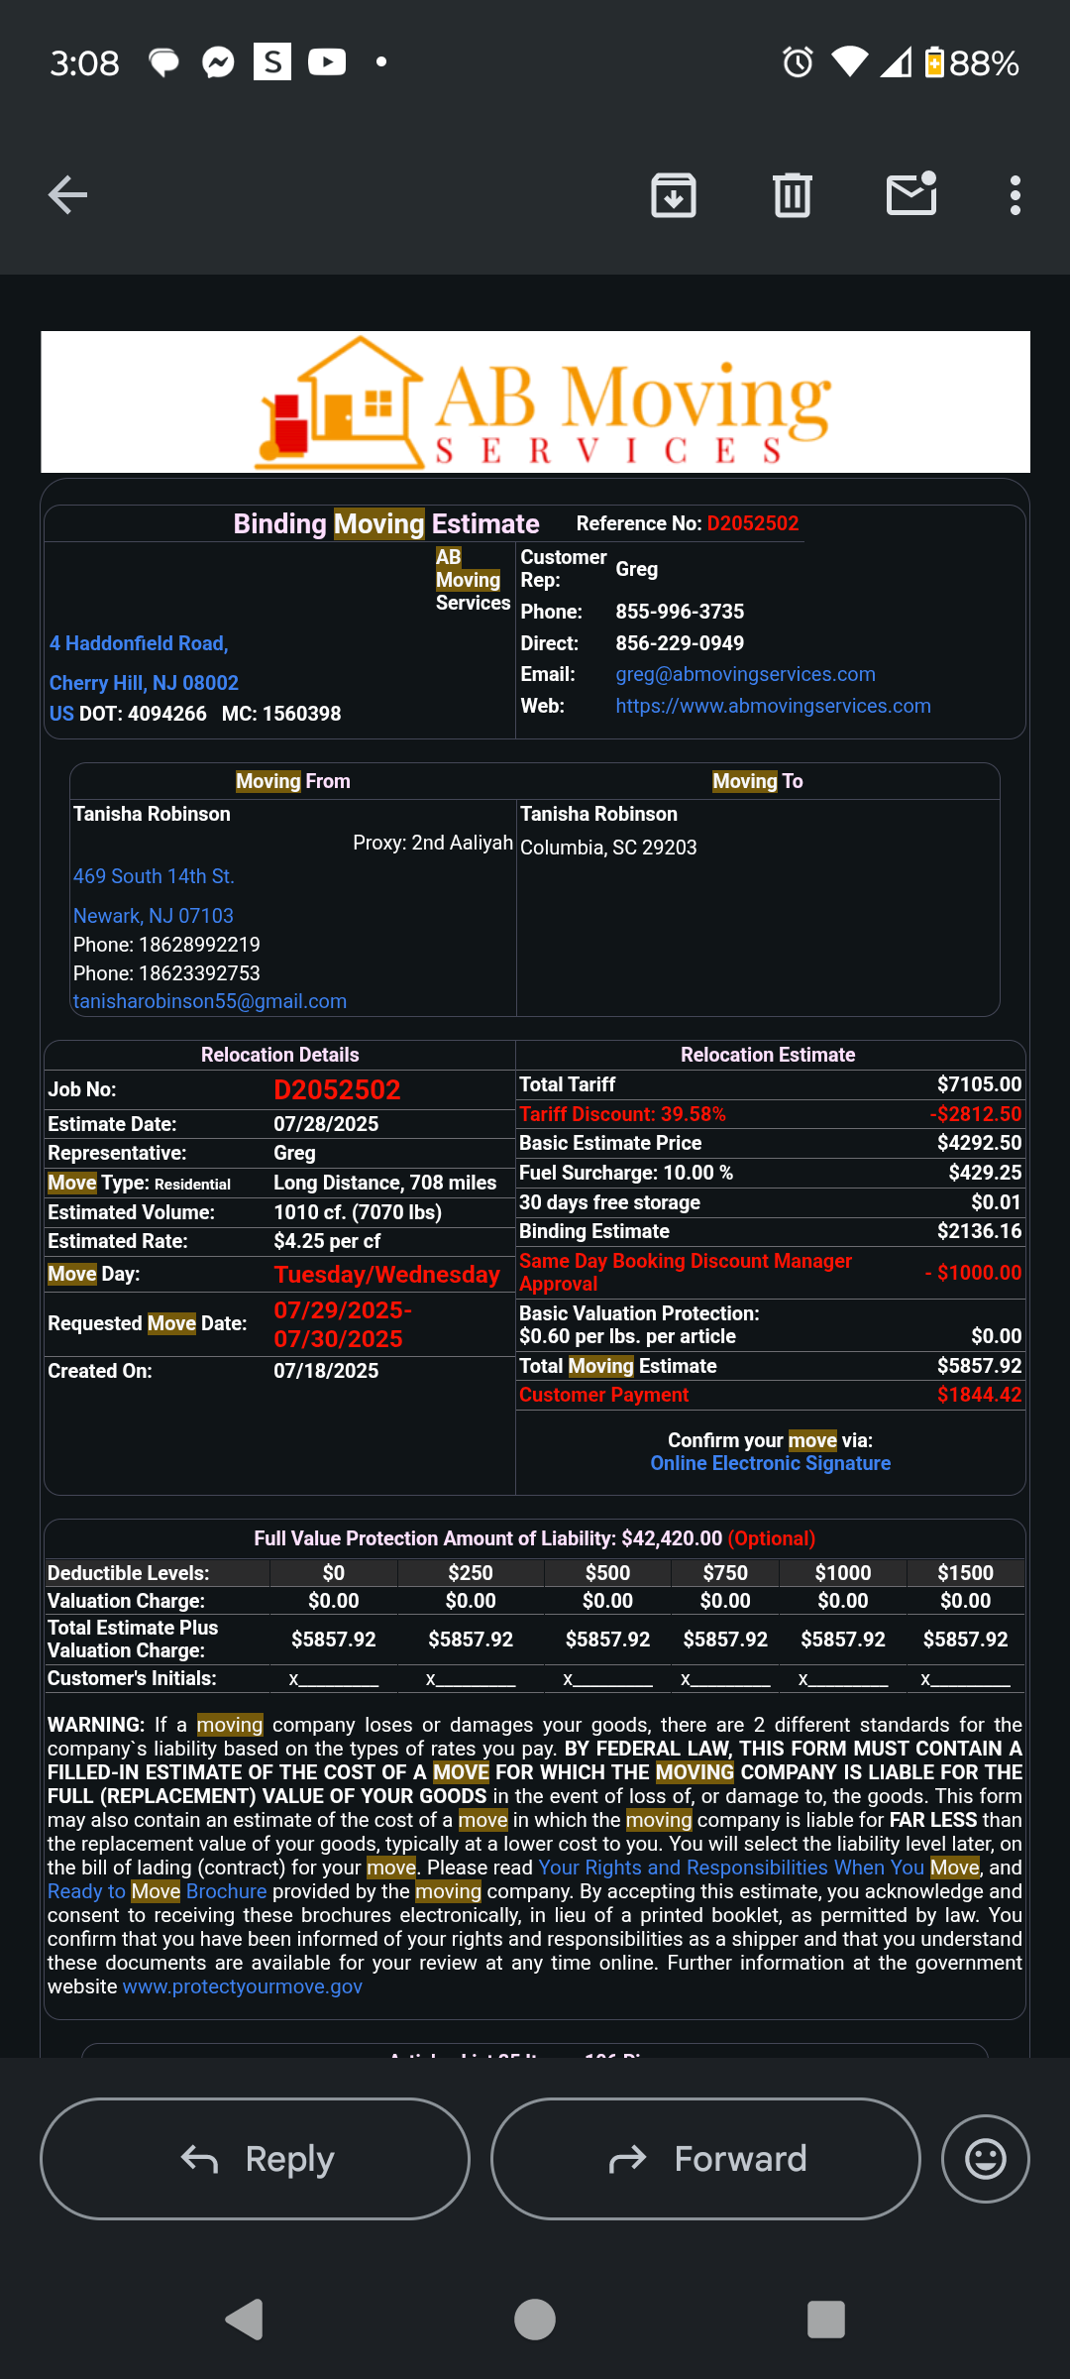Tap the Reply button
Screen dimensions: 1070x2379
(255, 2158)
